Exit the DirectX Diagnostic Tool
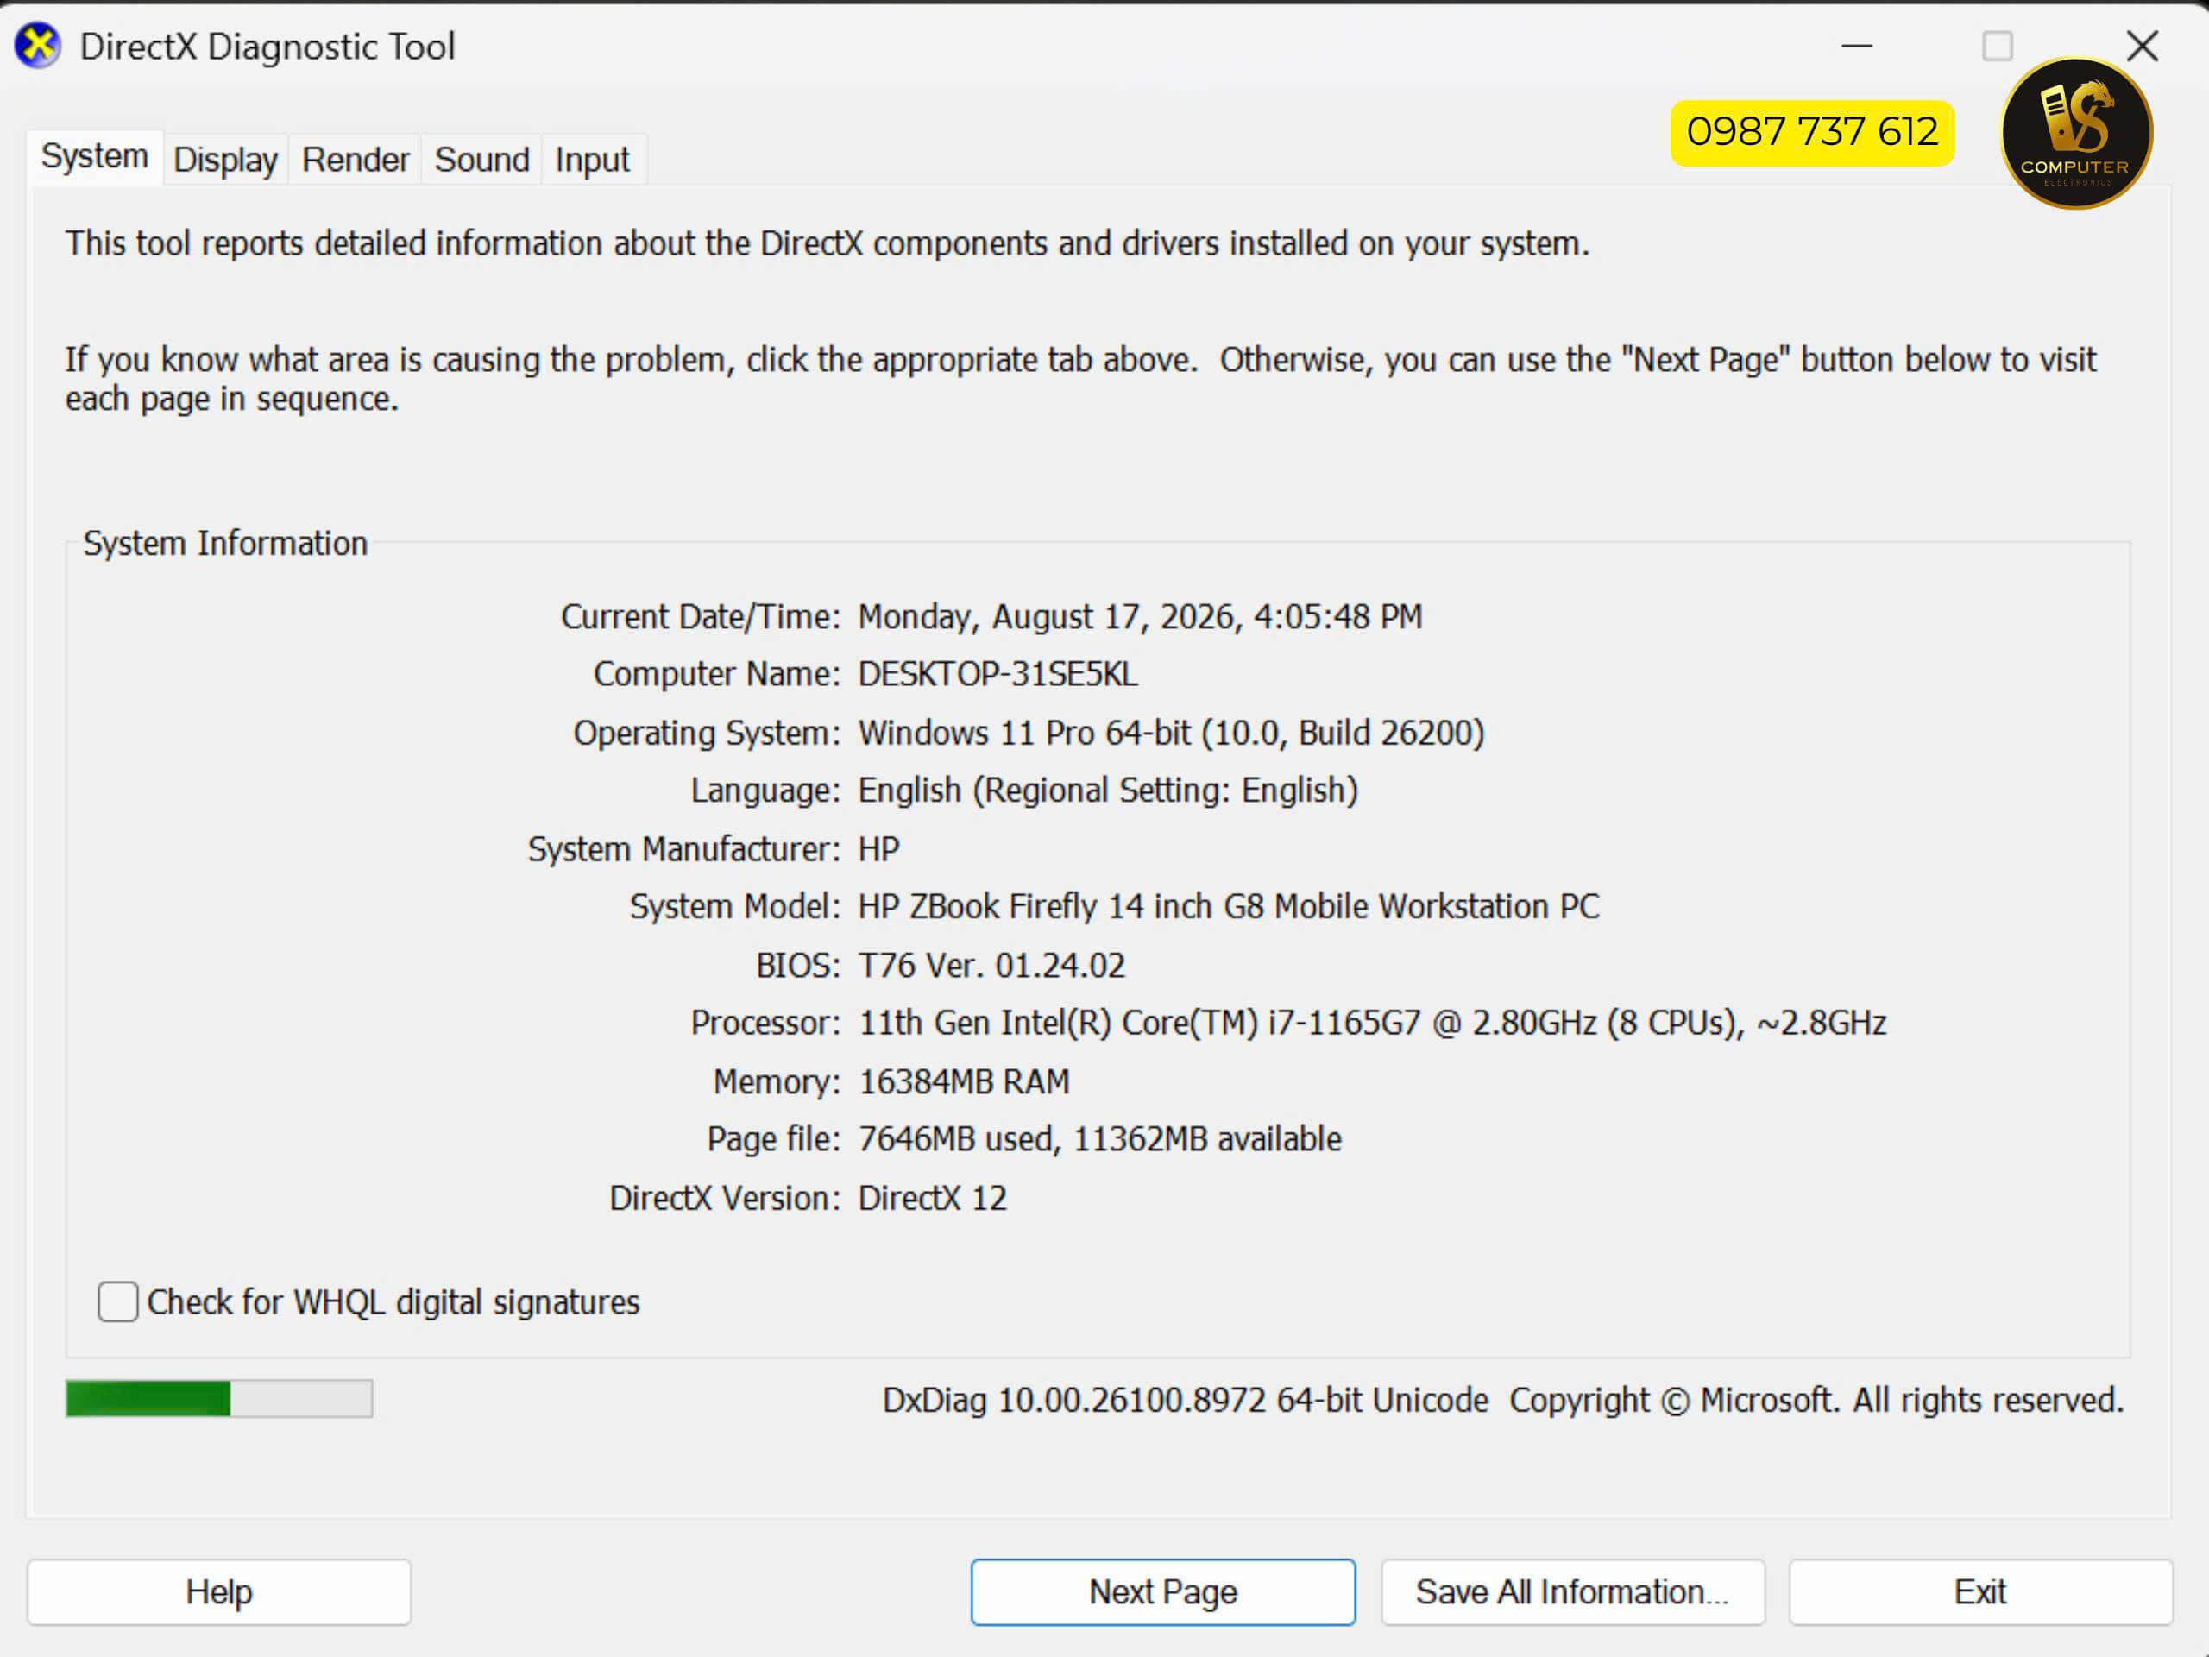 [1979, 1591]
